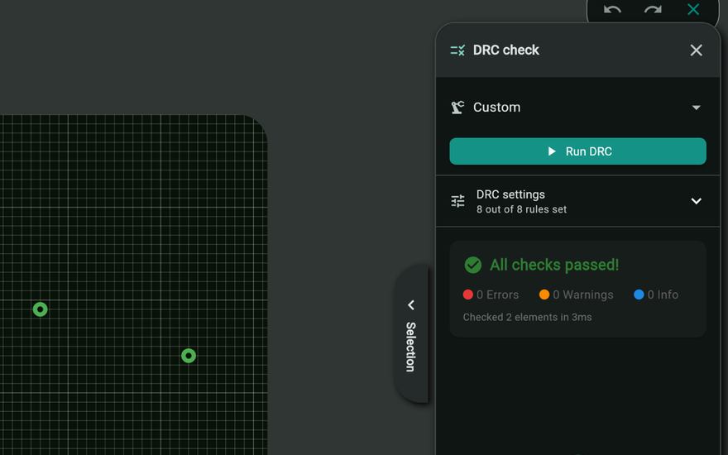Click the Selection tab chevron arrow
This screenshot has height=455, width=728.
click(411, 305)
